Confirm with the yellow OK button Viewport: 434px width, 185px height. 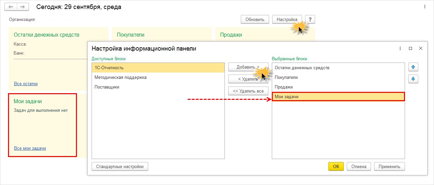pos(336,167)
